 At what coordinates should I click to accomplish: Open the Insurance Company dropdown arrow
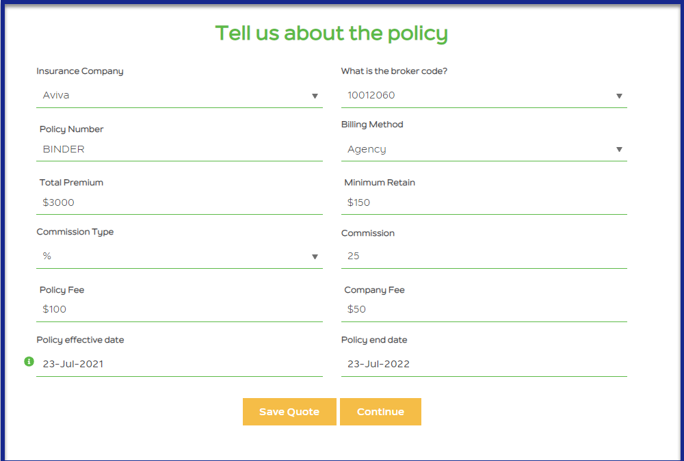pyautogui.click(x=315, y=96)
